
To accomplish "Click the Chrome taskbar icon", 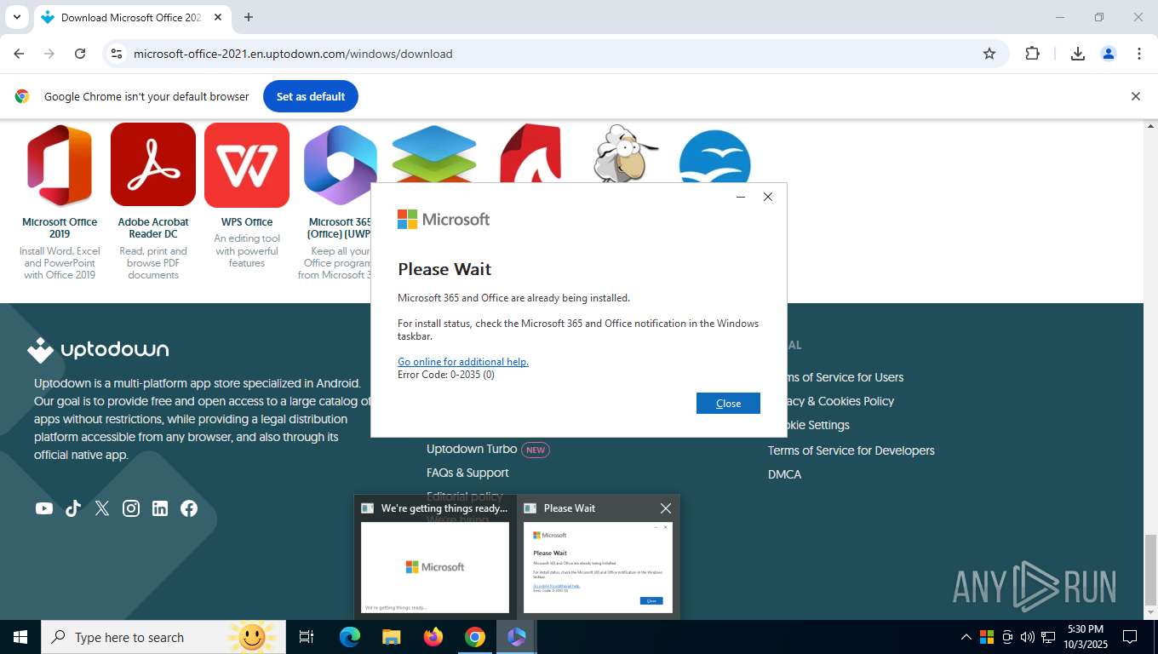I will point(475,637).
